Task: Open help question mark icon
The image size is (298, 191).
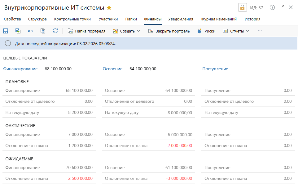Action: (272, 8)
